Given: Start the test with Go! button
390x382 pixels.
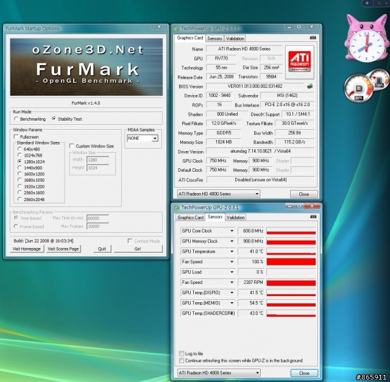Looking at the screenshot, I should [138, 249].
